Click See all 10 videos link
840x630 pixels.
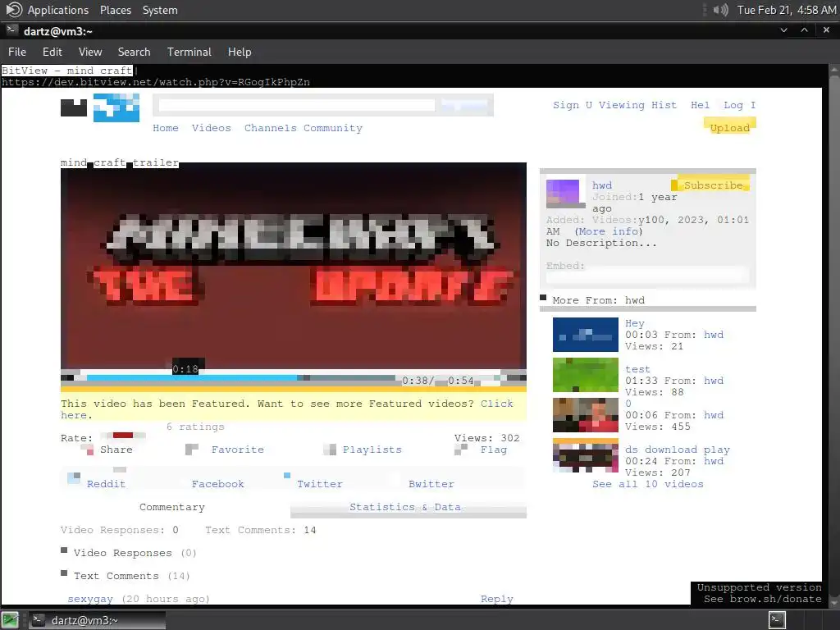[648, 484]
